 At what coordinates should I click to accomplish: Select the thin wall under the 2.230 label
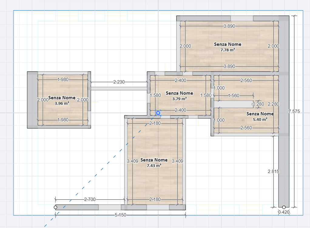pos(119,88)
